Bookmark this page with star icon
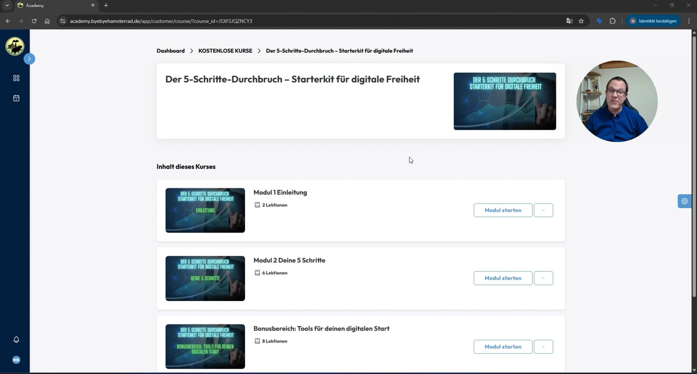The width and height of the screenshot is (697, 374). click(x=581, y=21)
